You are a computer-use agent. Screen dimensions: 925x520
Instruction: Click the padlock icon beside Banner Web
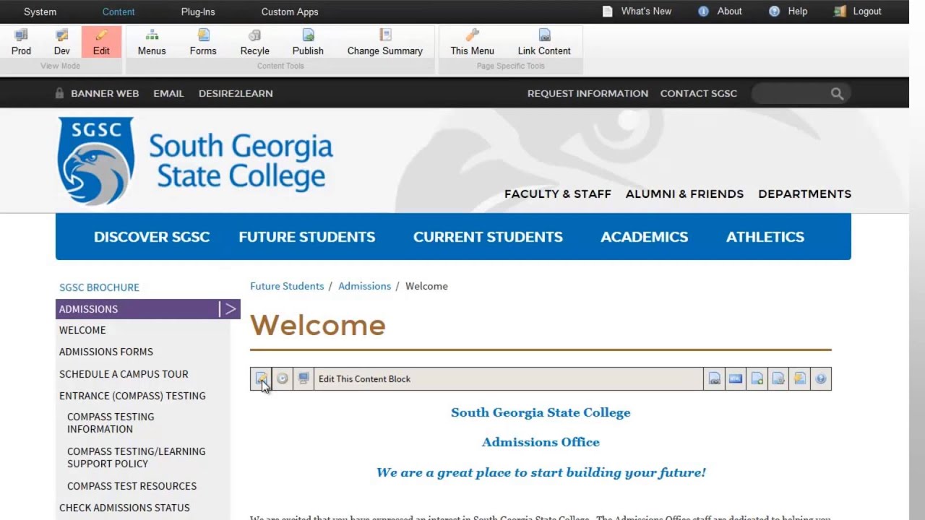(x=60, y=93)
